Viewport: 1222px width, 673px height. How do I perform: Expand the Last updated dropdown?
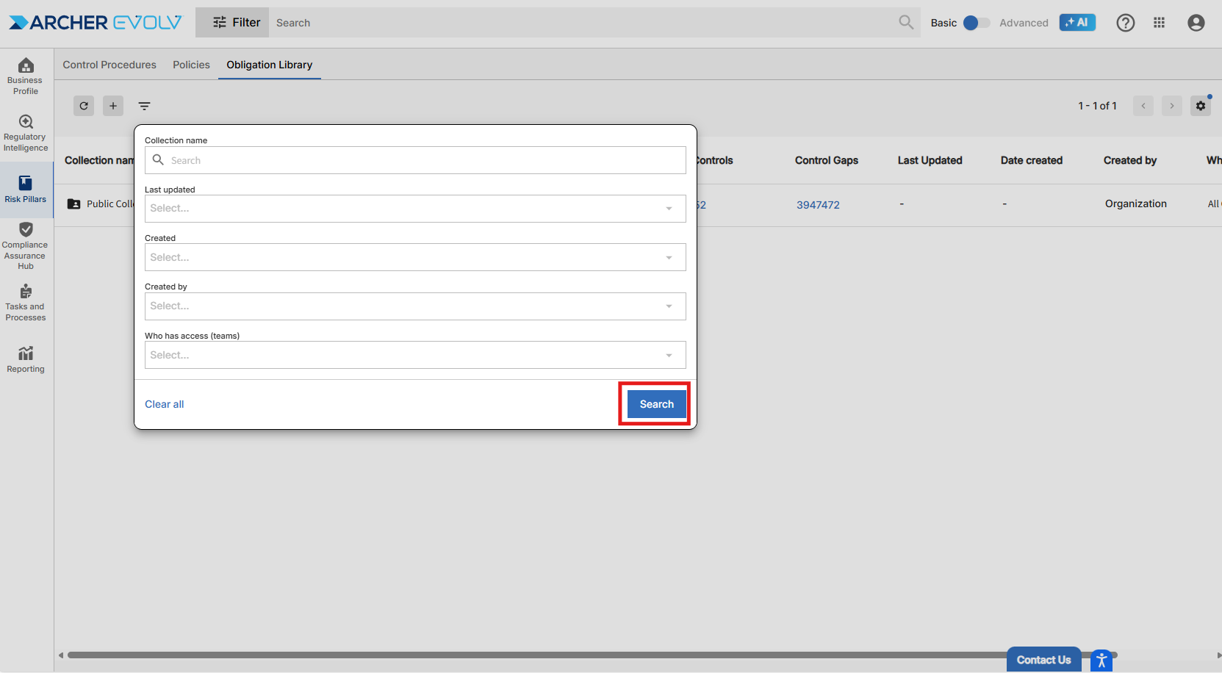coord(415,209)
